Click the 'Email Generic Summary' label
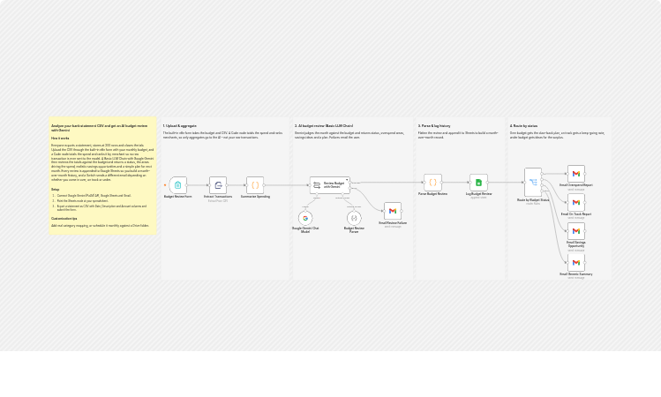661x397 pixels. (576, 274)
